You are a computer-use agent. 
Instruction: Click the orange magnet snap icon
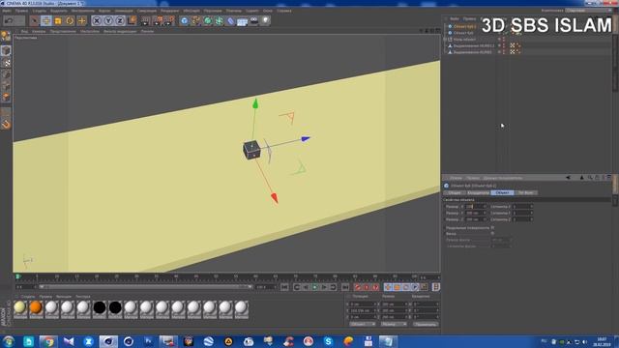tap(6, 125)
